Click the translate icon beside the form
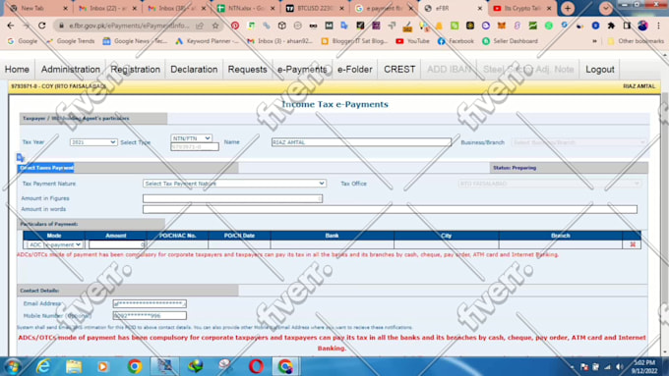Screen dimensions: 669x376 [x=20, y=157]
